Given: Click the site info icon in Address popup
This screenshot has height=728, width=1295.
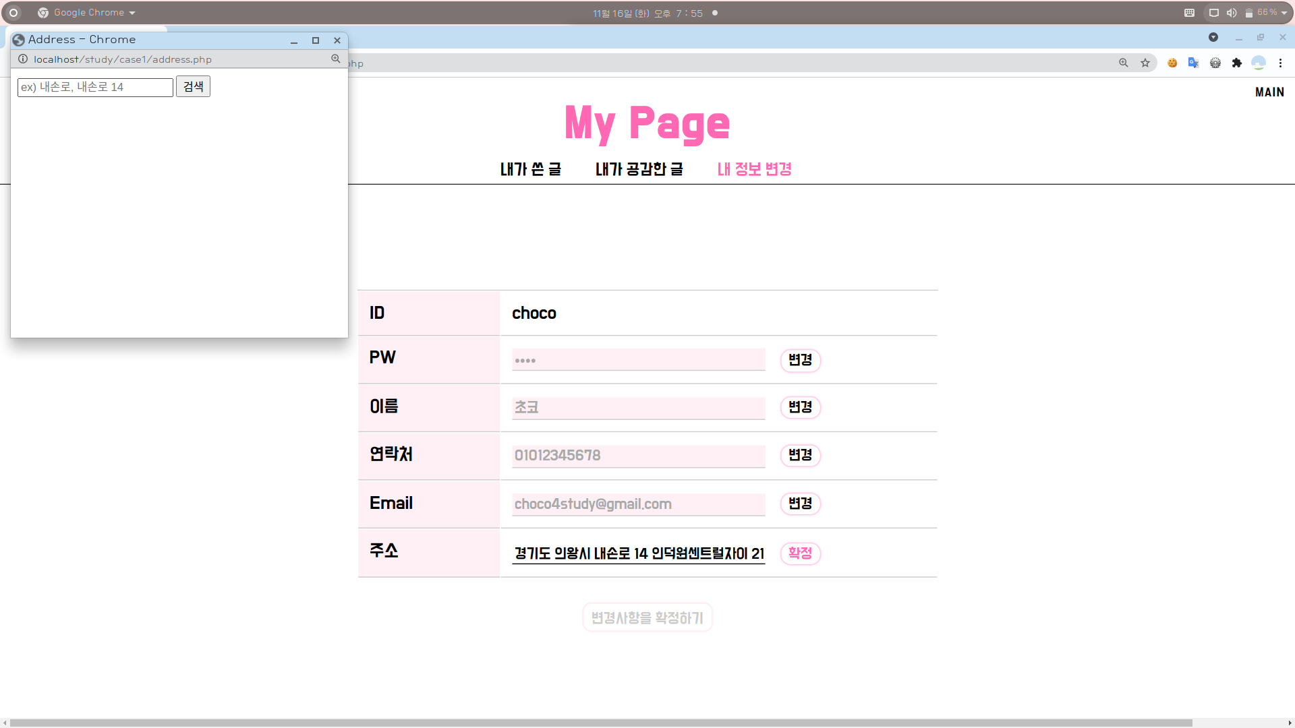Looking at the screenshot, I should (x=23, y=59).
